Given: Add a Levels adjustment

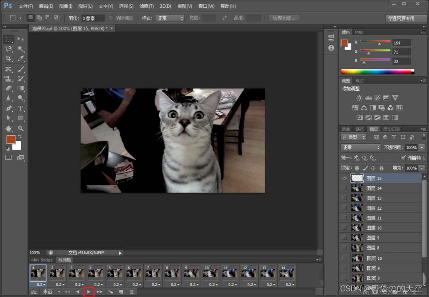Looking at the screenshot, I should click(x=369, y=98).
